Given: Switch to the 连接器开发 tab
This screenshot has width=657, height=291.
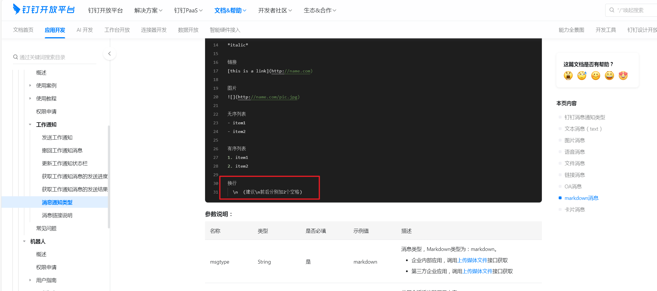Looking at the screenshot, I should [154, 30].
